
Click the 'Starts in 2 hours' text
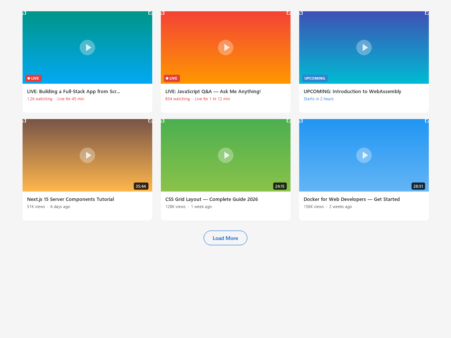pos(319,99)
